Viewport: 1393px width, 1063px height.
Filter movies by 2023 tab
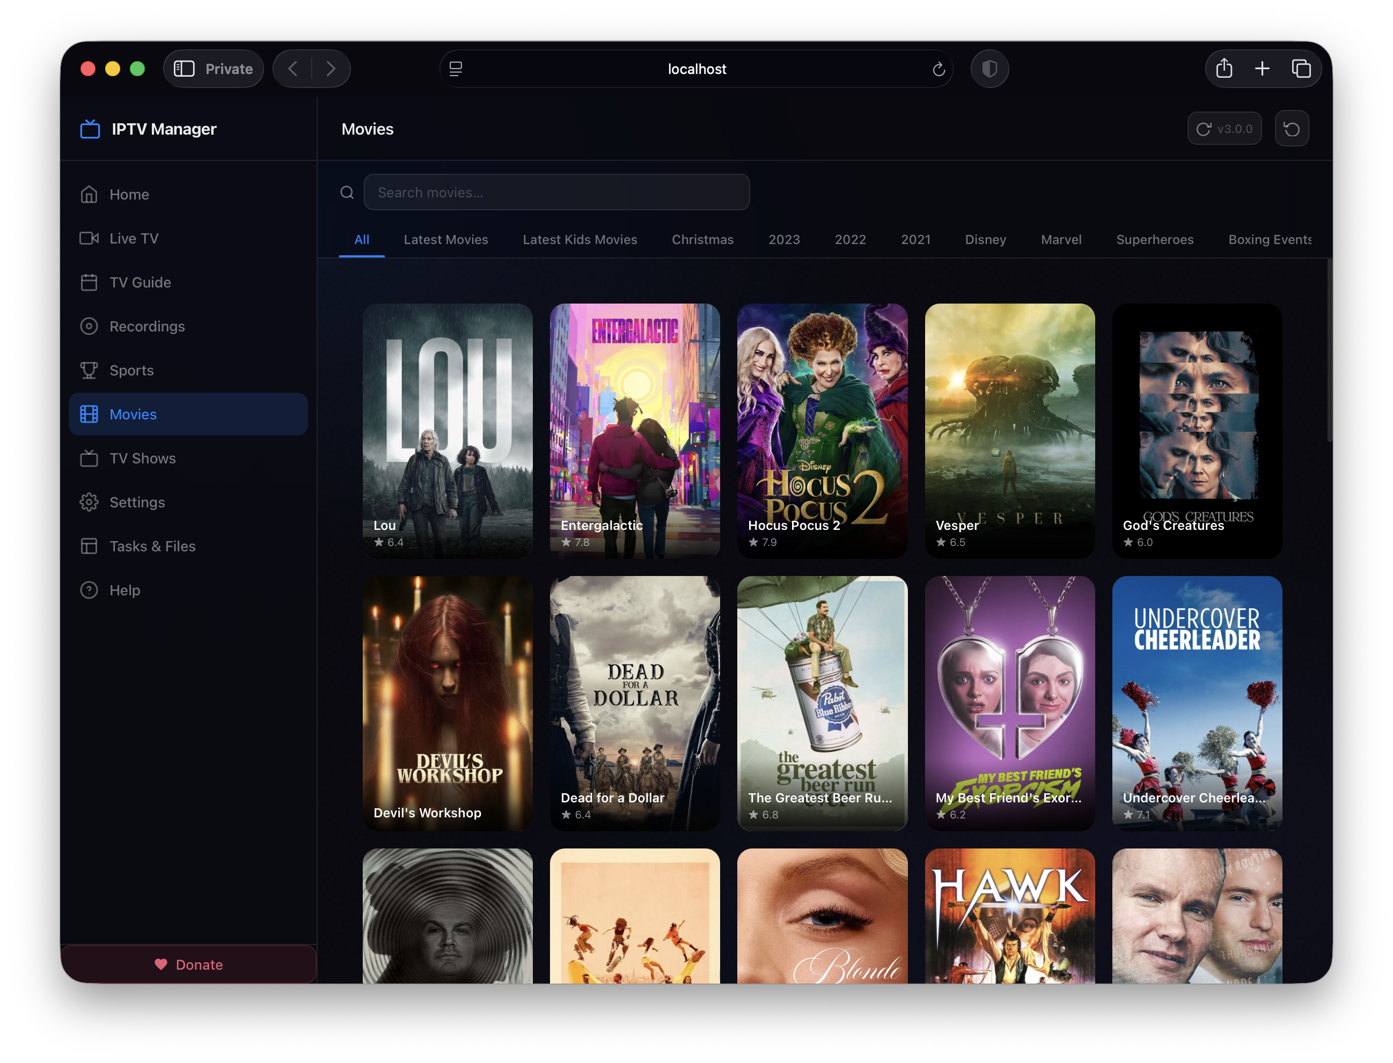[x=783, y=240]
